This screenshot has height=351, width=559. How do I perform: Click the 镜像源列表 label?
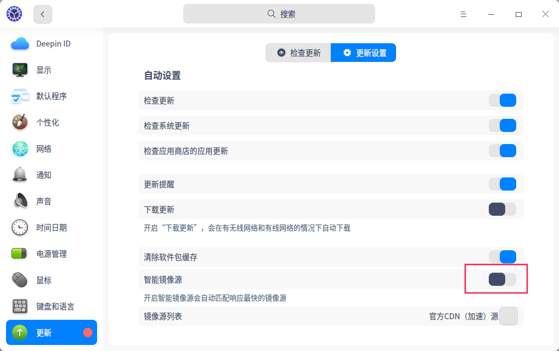[x=163, y=317]
